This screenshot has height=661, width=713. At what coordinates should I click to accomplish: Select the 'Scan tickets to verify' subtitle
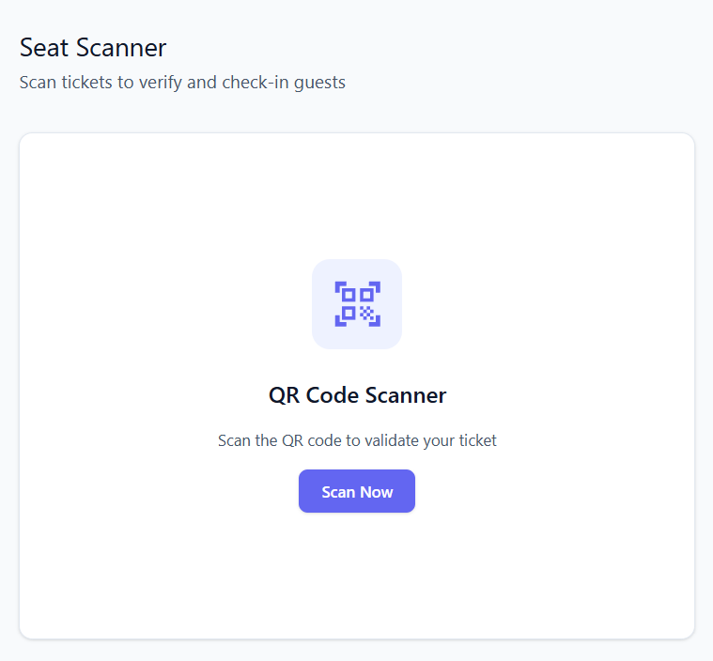pos(182,83)
